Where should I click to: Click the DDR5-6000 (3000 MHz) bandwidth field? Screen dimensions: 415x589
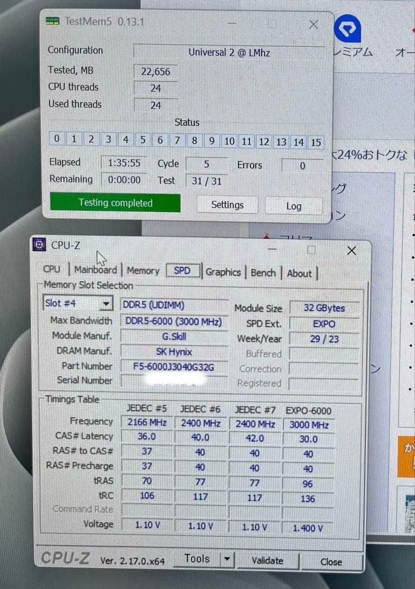tap(174, 322)
